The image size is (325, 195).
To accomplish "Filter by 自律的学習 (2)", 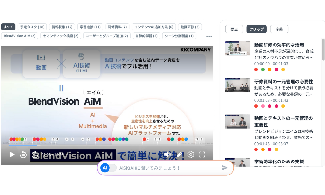I will (x=146, y=36).
